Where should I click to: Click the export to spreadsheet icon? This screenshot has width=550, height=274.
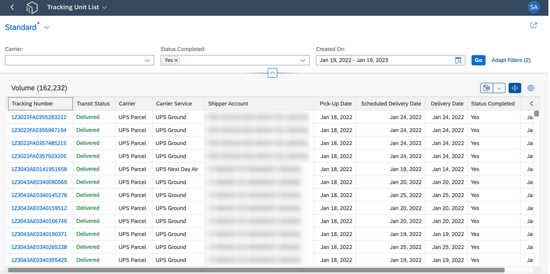(487, 88)
